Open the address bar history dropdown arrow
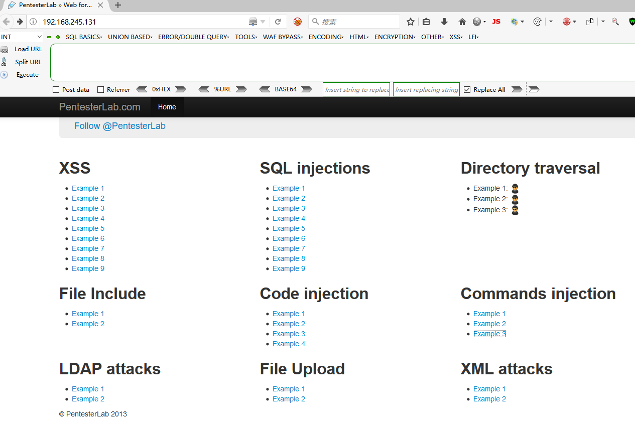Viewport: 635px width, 426px height. 263,22
